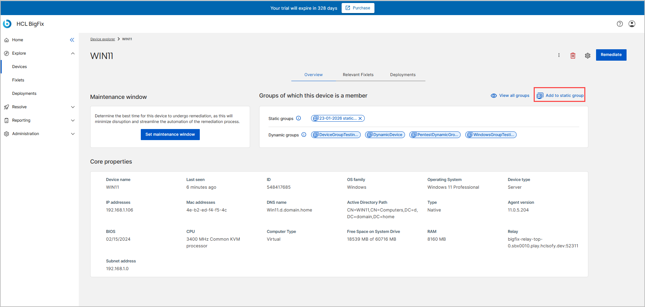Open the DynamicDevice group chip

click(x=385, y=135)
